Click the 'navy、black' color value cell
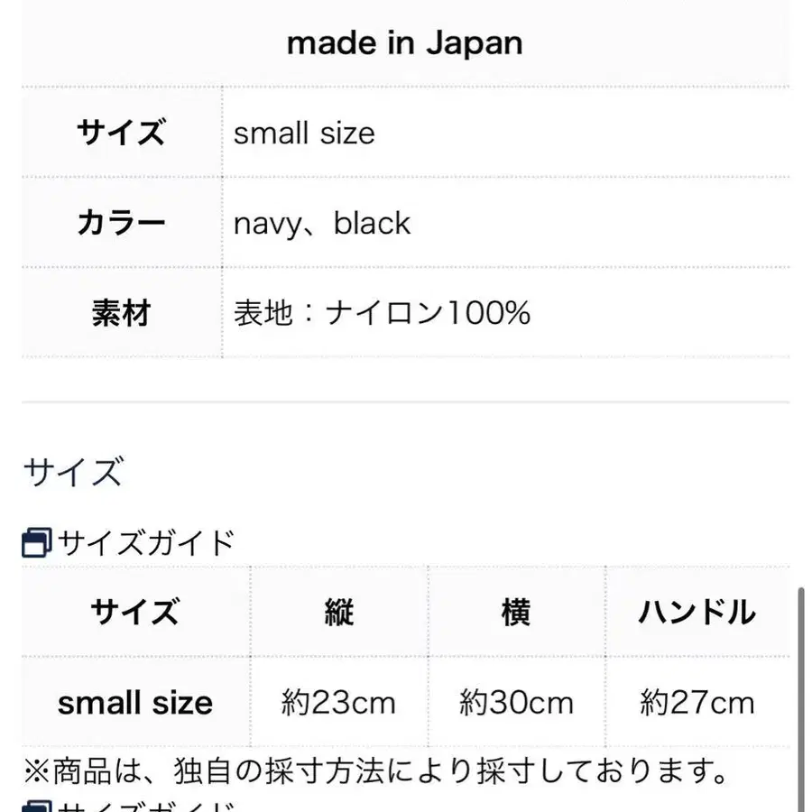 tap(506, 223)
